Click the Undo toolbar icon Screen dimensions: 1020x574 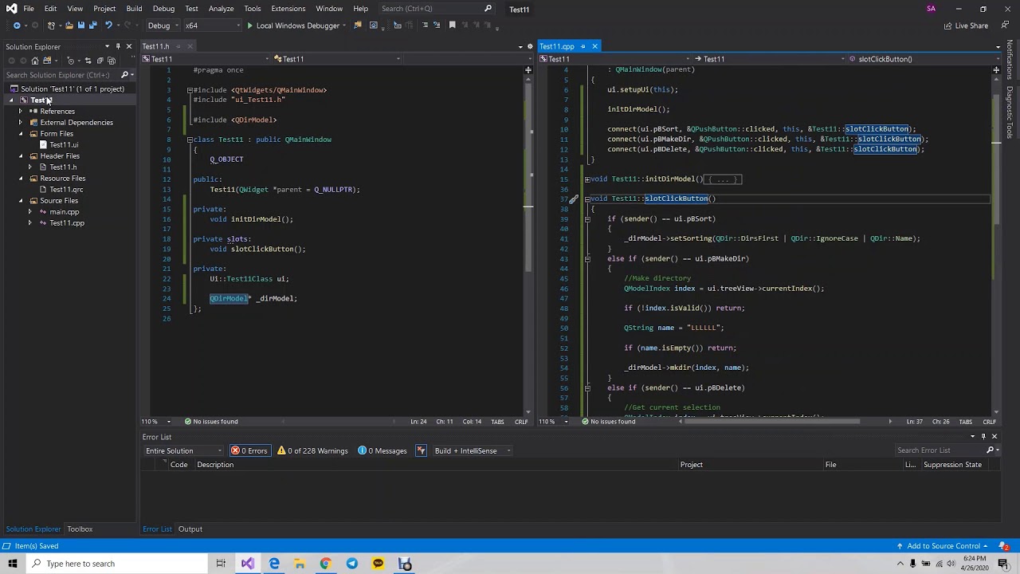click(x=109, y=26)
